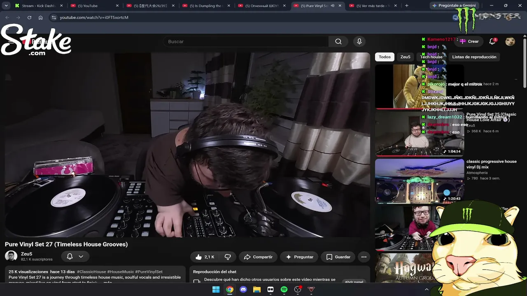The image size is (527, 296).
Task: Select the Zeu5 filter chip
Action: (406, 57)
